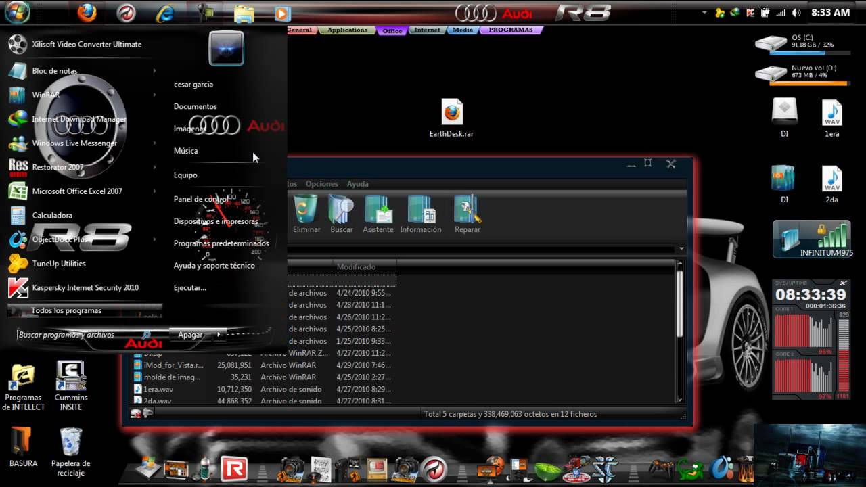866x487 pixels.
Task: Open the user account picture
Action: 226,48
